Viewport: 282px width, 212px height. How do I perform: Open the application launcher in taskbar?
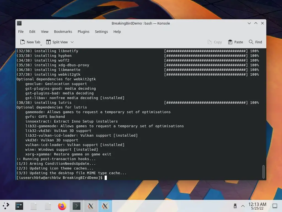click(6, 206)
